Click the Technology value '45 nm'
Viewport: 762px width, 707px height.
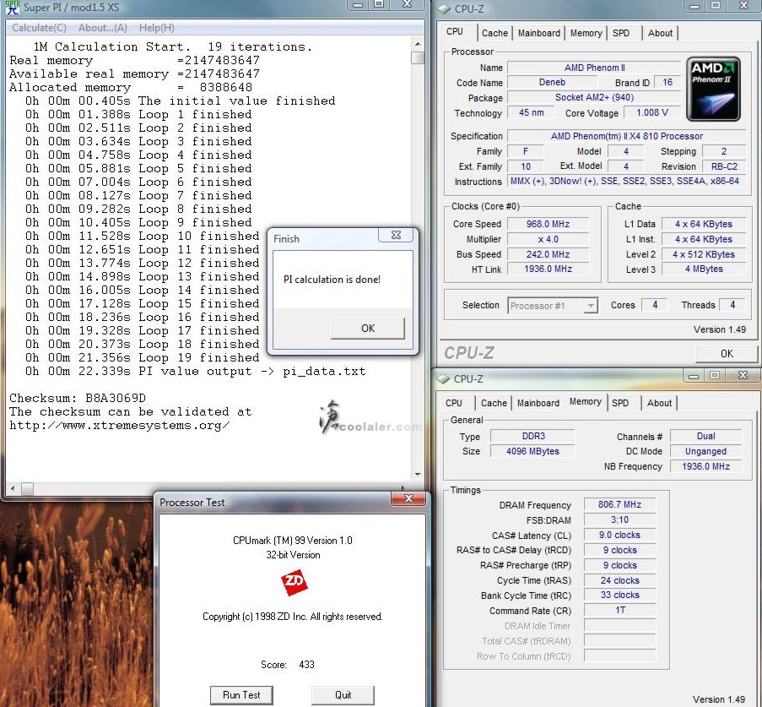(x=531, y=112)
